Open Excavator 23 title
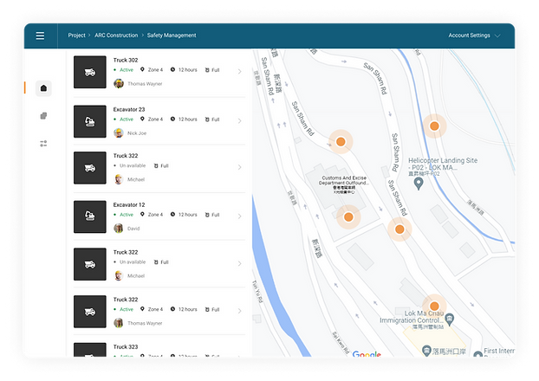 tap(129, 110)
